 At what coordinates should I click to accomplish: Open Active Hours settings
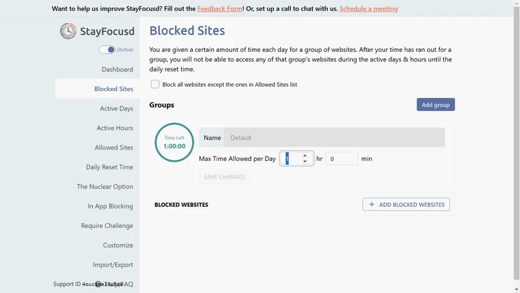click(x=115, y=128)
